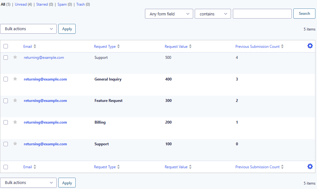Click the search text input field

(262, 14)
